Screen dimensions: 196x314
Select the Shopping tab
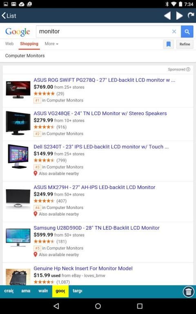[x=29, y=44]
